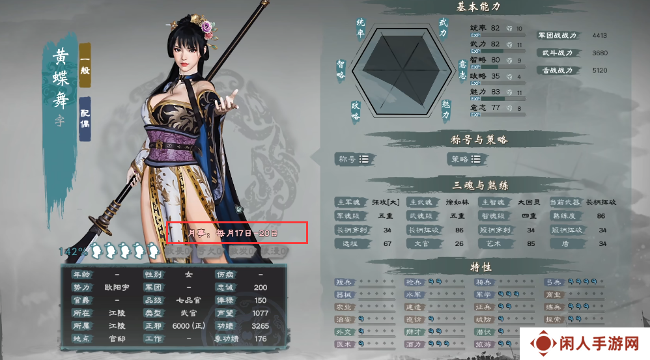Toggle the greyed-out 激发0 status tag

243,251
